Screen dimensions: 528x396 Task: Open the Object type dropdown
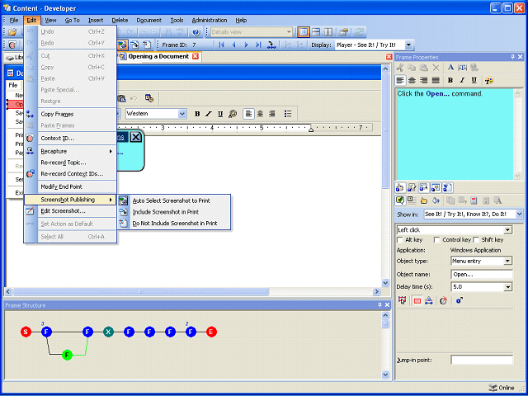click(508, 261)
